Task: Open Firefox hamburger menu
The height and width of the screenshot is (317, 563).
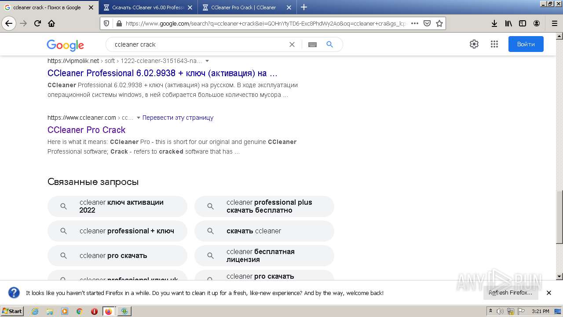Action: coord(554,23)
